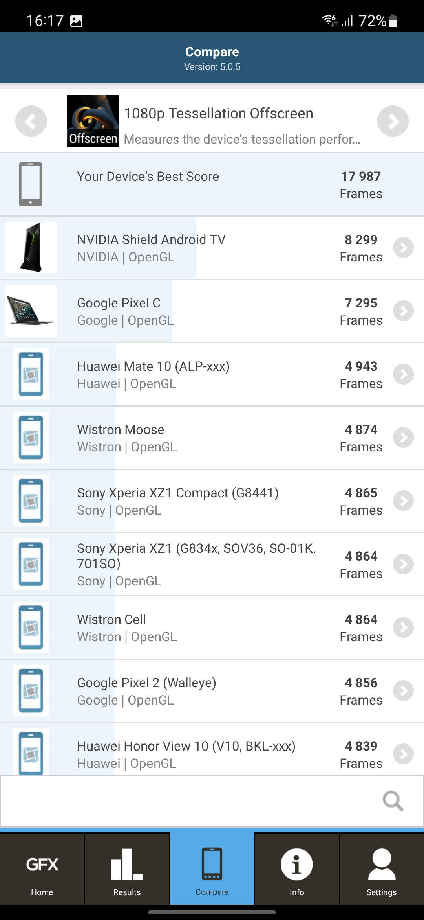This screenshot has width=424, height=920.
Task: Open the Settings tab
Action: pyautogui.click(x=381, y=869)
